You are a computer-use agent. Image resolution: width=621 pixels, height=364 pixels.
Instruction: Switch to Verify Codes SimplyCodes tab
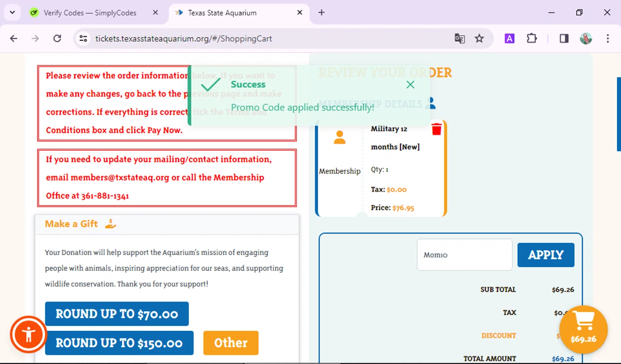tap(90, 13)
